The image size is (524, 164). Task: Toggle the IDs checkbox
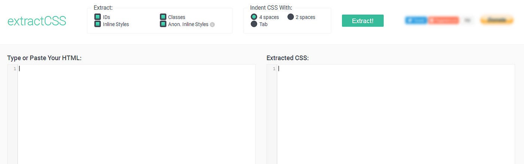pos(97,17)
